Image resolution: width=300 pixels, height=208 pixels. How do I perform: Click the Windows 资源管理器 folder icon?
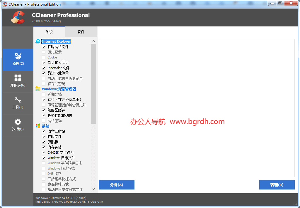38,89
